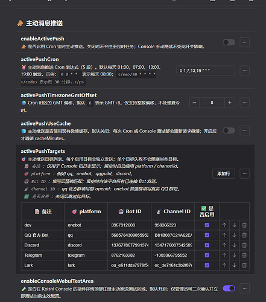Click the Channel ID column header
266x302 pixels.
coord(173,211)
